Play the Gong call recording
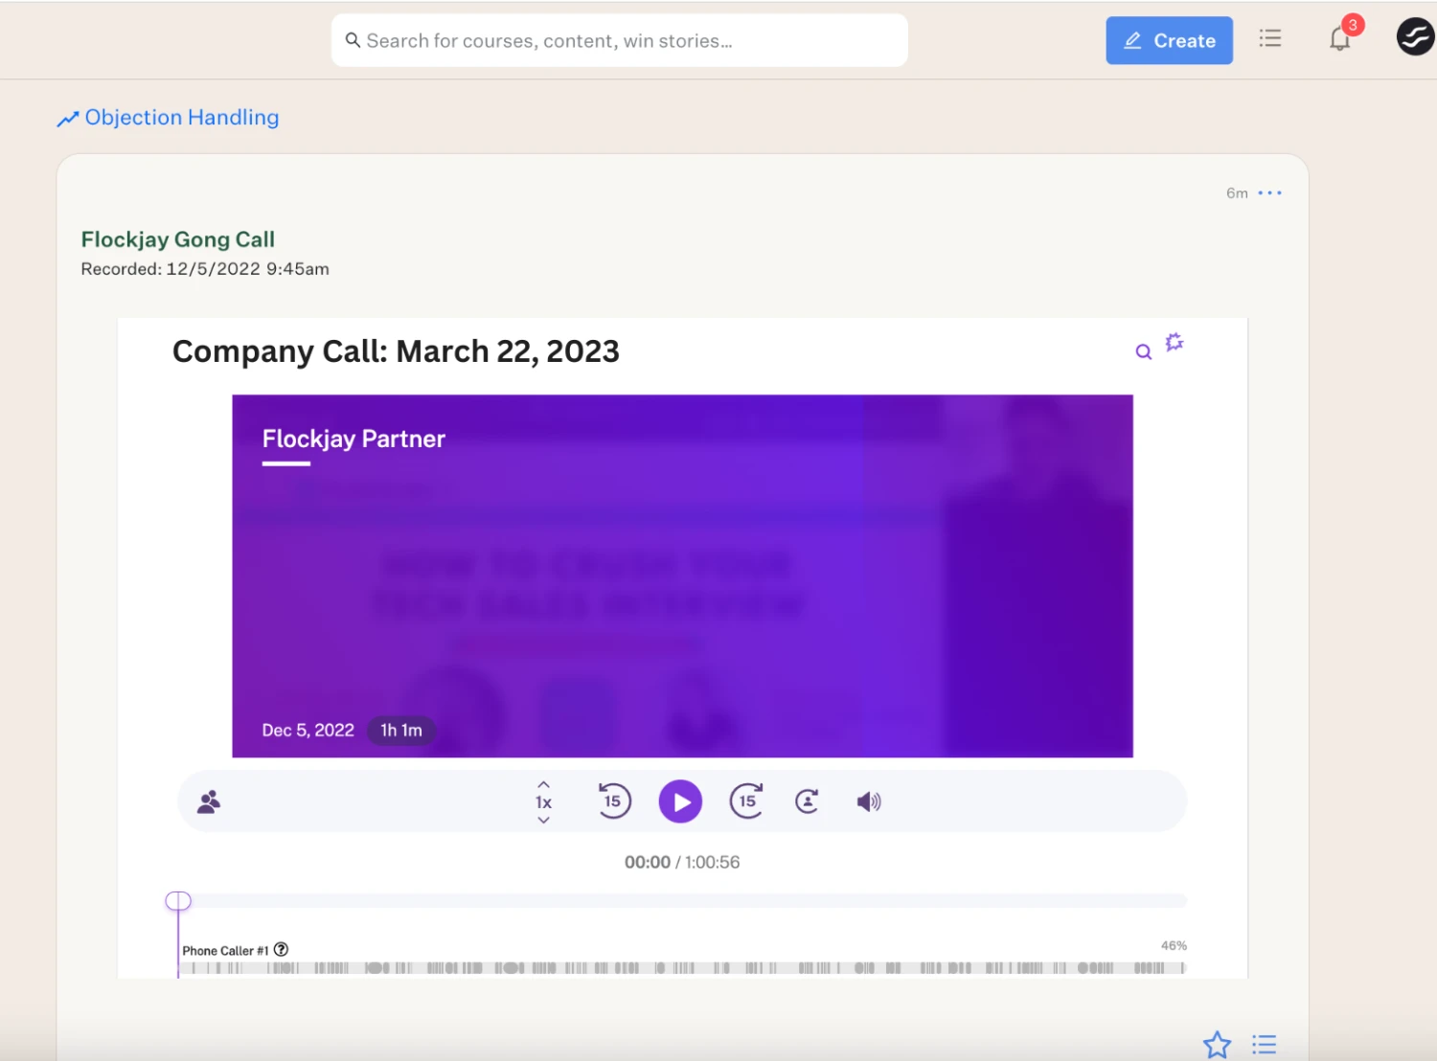1437x1061 pixels. [x=680, y=801]
